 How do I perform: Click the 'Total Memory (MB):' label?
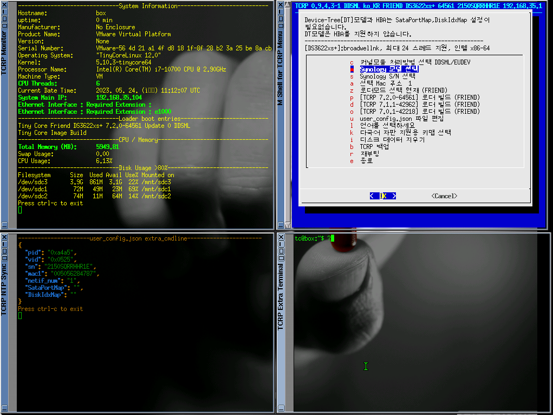click(x=47, y=147)
